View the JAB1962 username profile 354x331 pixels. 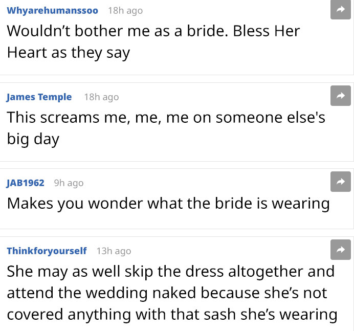26,183
